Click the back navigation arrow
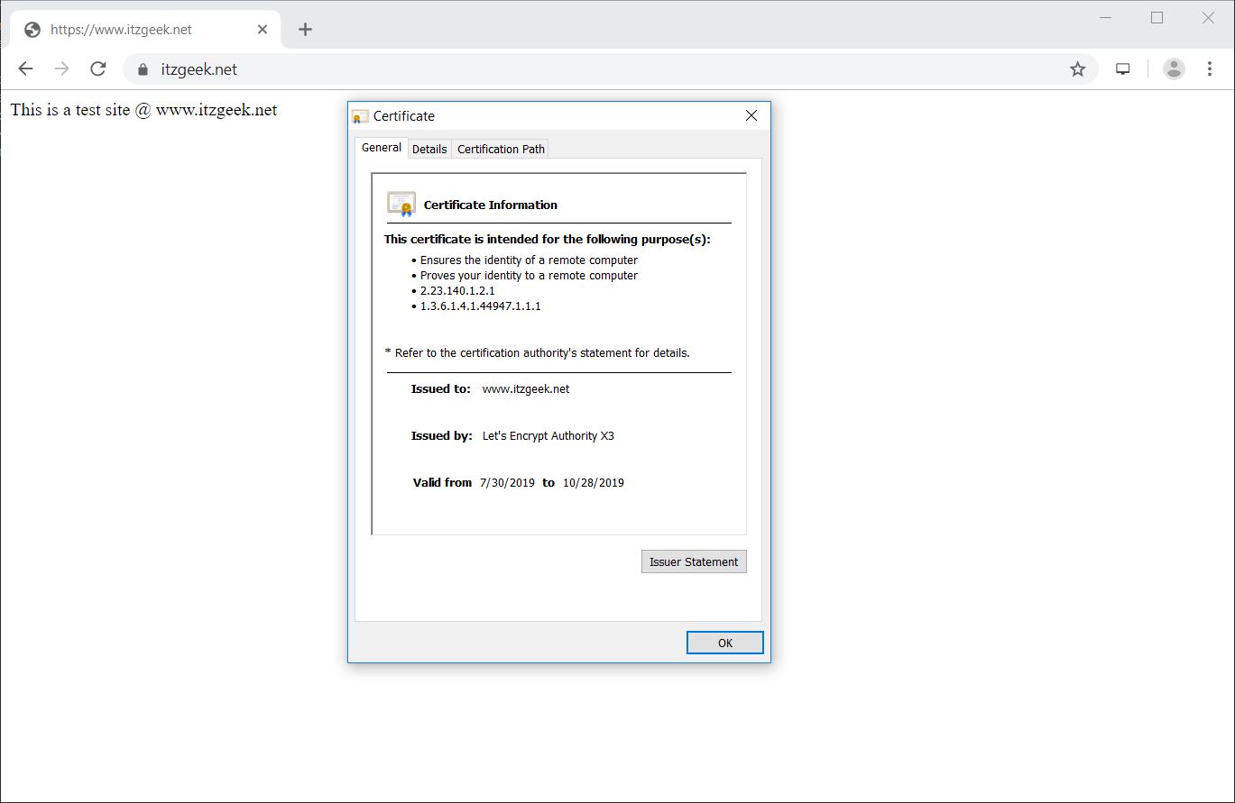 click(24, 68)
